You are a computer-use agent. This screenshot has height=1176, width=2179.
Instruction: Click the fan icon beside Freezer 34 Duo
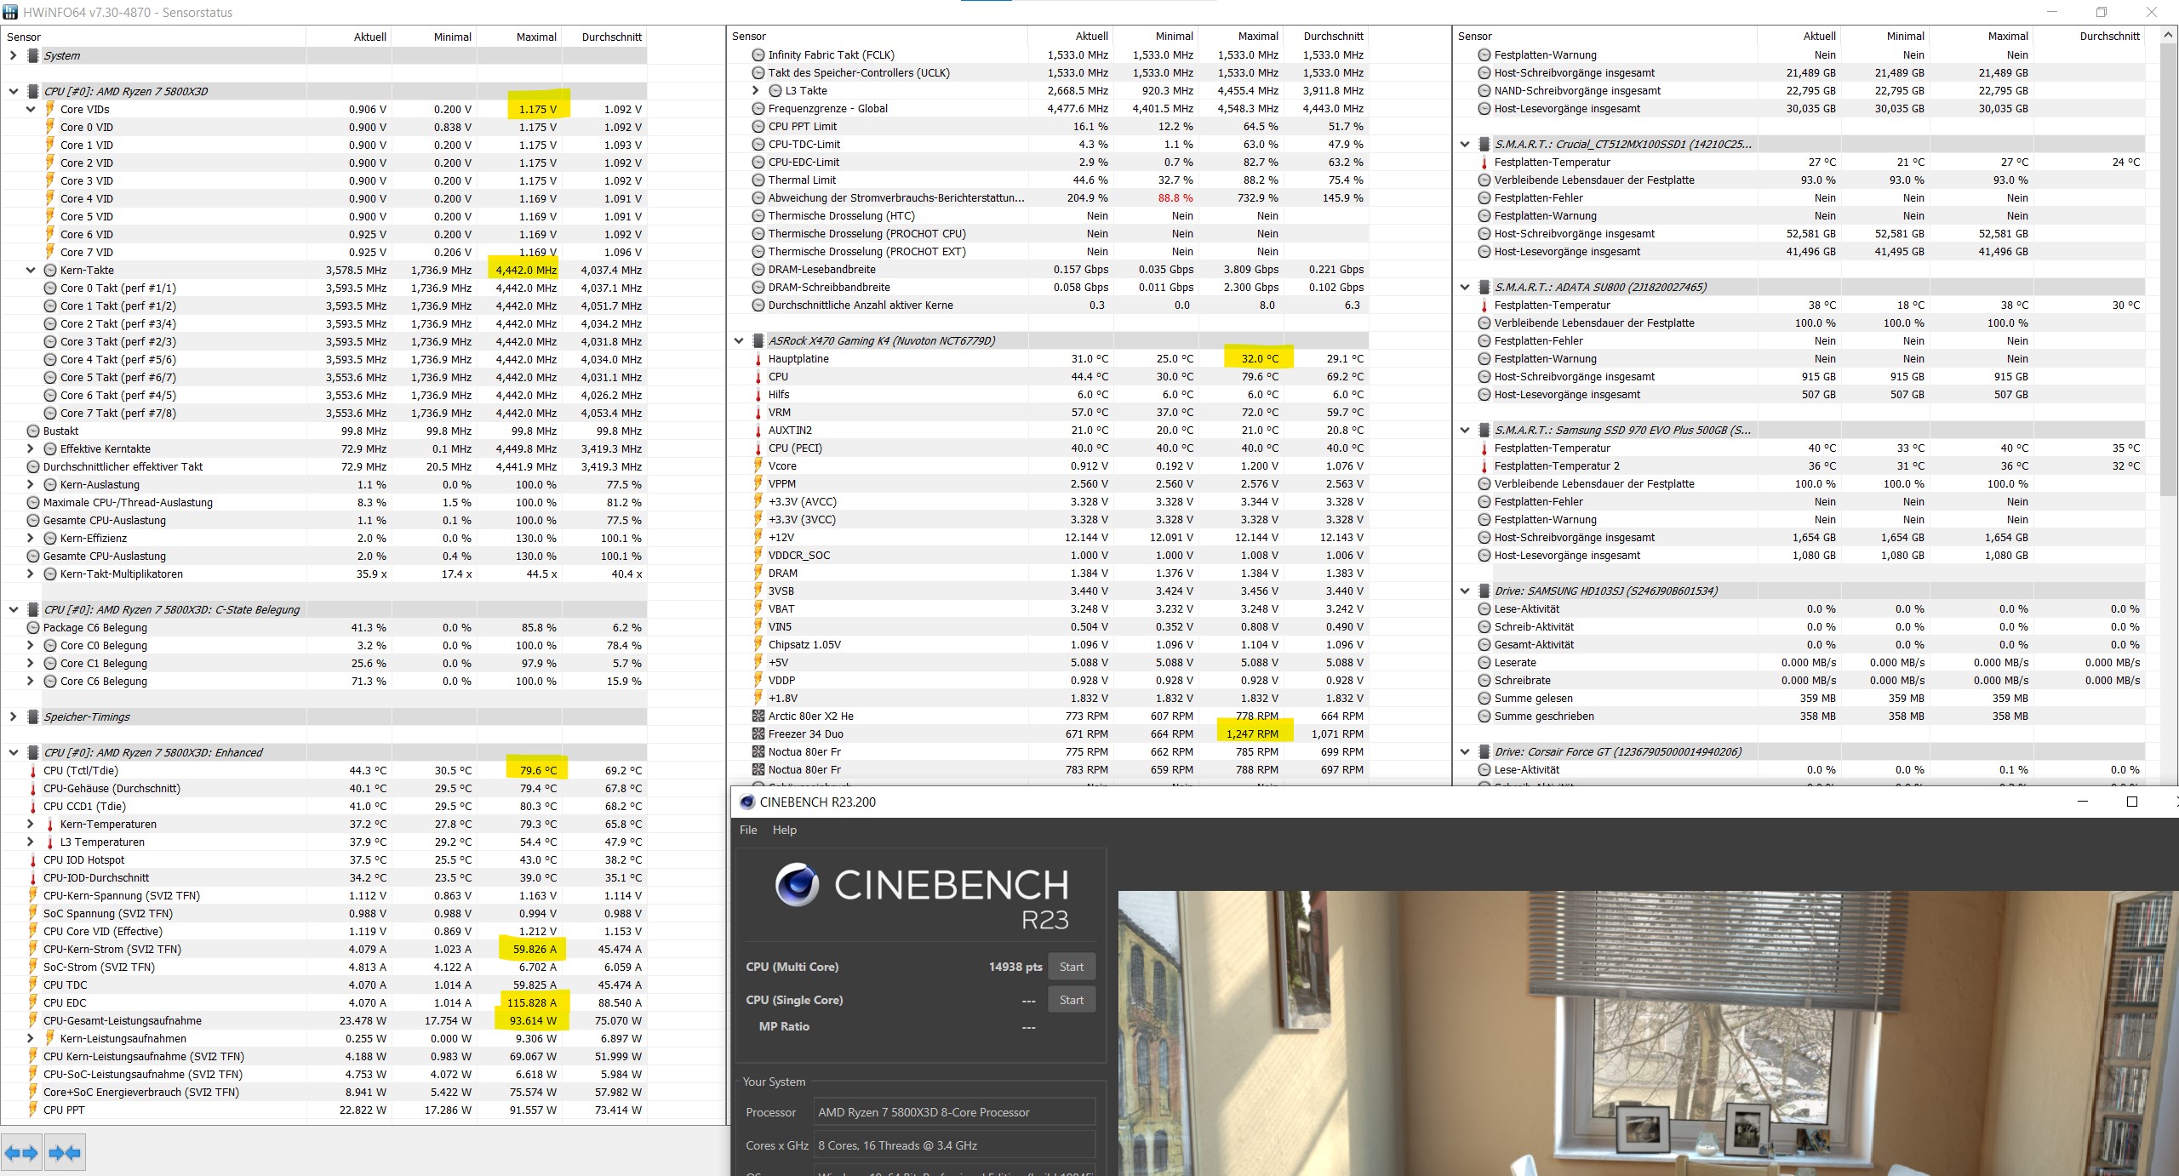(x=758, y=734)
